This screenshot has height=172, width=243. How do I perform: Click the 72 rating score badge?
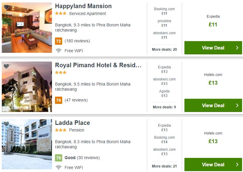pos(59,41)
